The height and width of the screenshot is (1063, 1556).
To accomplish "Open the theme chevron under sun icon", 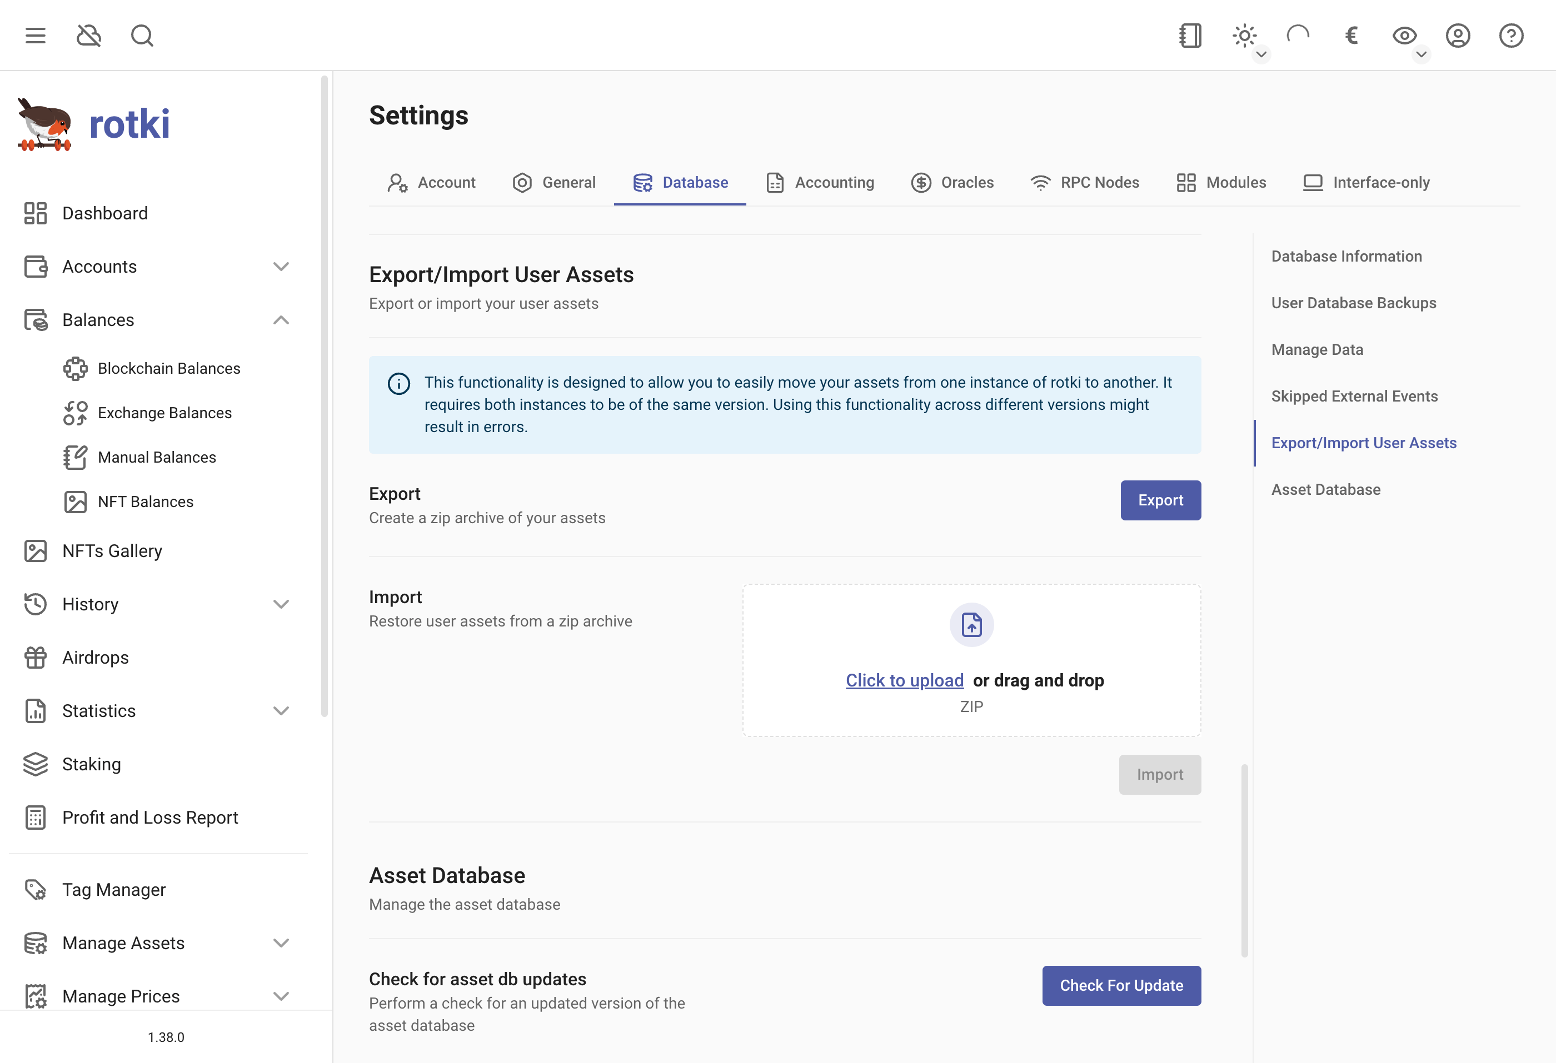I will pos(1261,54).
